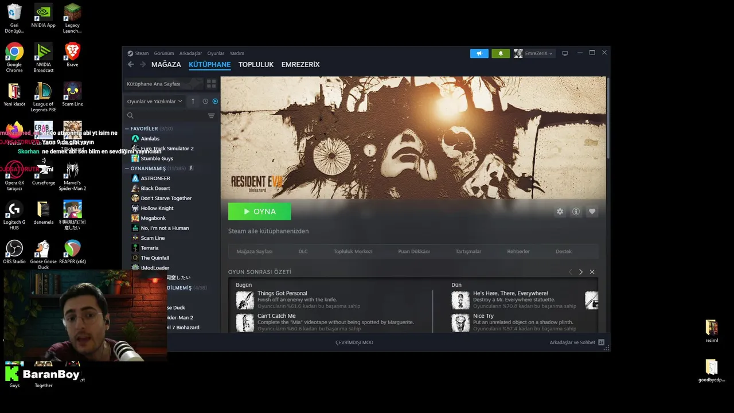
Task: Open Logitech G HUB desktop icon
Action: coord(14,215)
